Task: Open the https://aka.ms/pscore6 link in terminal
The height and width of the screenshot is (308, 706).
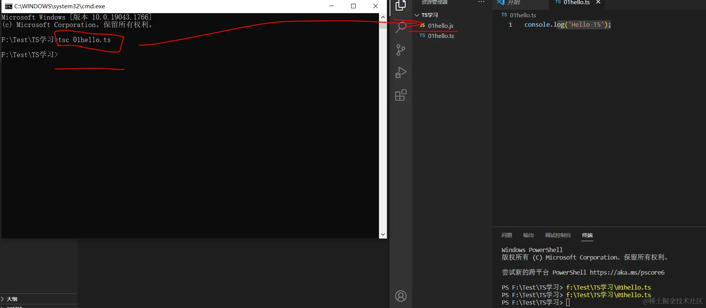Action: pos(627,272)
